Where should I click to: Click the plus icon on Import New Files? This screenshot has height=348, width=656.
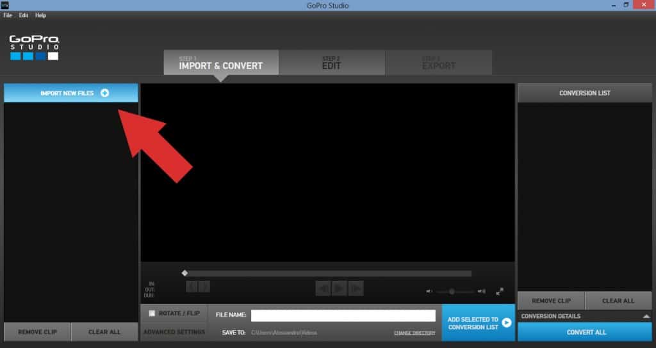104,93
